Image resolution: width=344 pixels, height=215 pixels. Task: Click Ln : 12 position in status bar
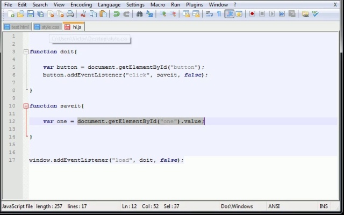point(130,206)
